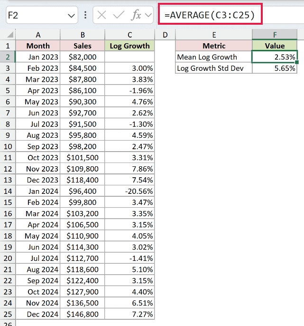
Task: Click the Enter checkmark icon in formula bar
Action: [x=119, y=15]
